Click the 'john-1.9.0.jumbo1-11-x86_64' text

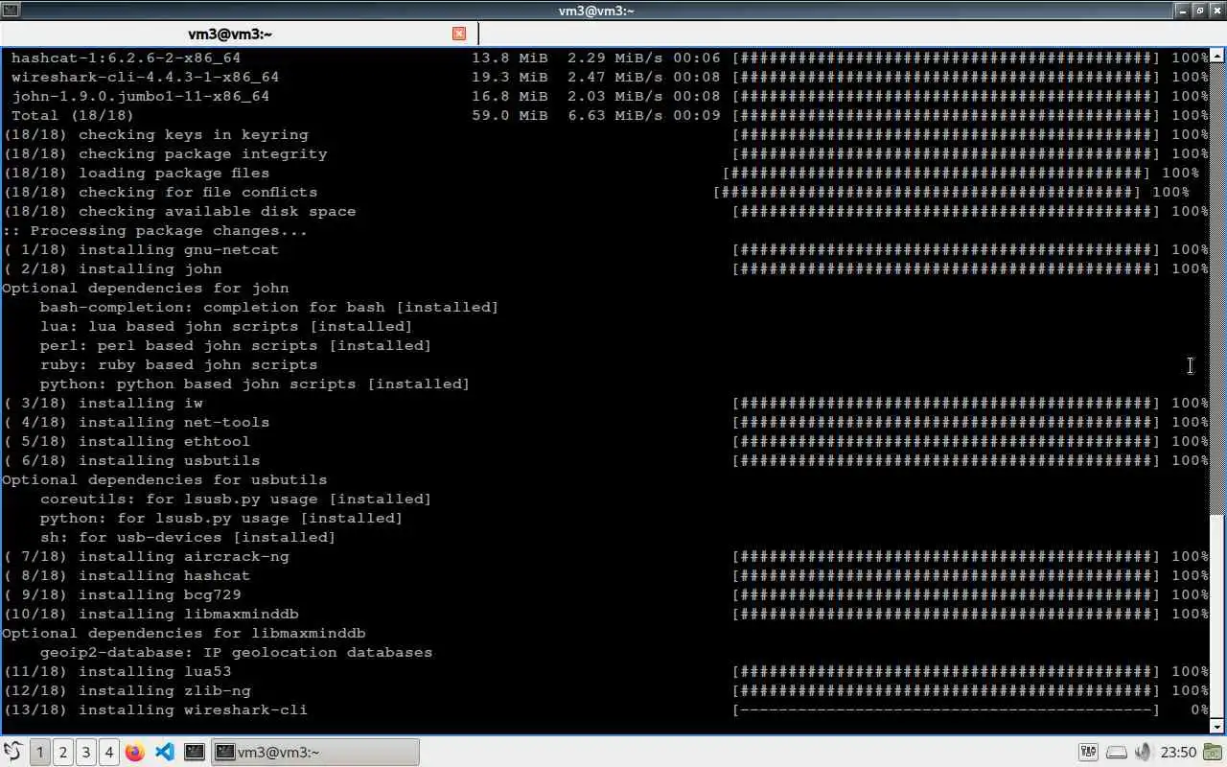140,96
